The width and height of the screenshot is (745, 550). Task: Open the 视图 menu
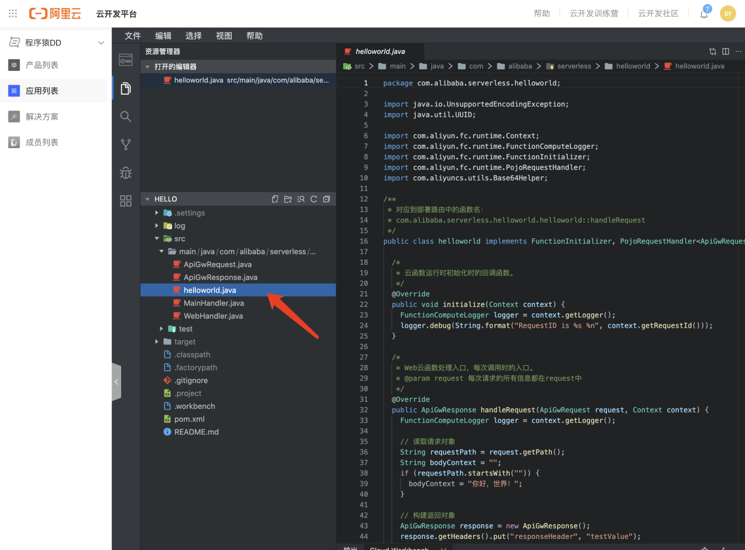pyautogui.click(x=224, y=35)
